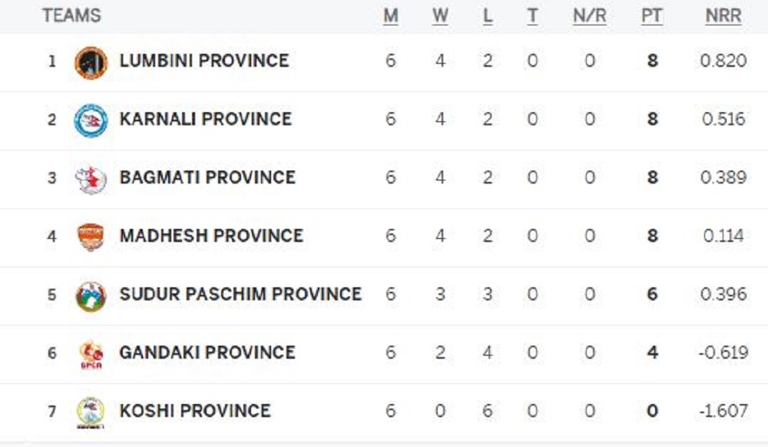Click the Sudur Paschim Province team logo
The height and width of the screenshot is (447, 768).
point(91,296)
